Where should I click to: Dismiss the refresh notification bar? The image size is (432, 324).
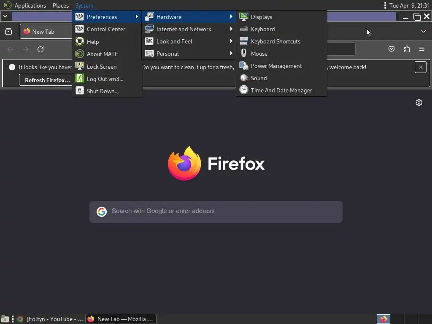[x=421, y=67]
